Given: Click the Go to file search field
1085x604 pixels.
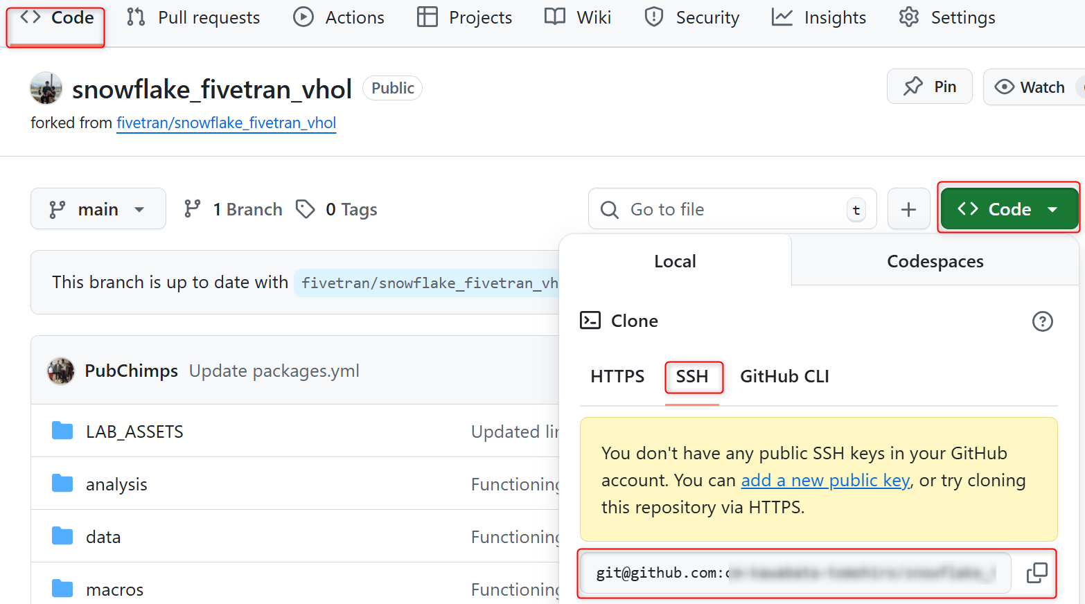Looking at the screenshot, I should click(732, 208).
